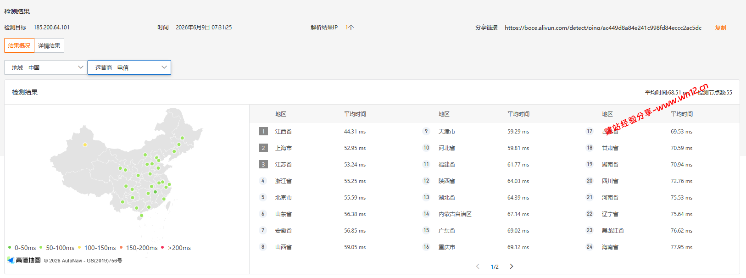
Task: Click the 0-50ms legend dot
Action: coord(10,247)
